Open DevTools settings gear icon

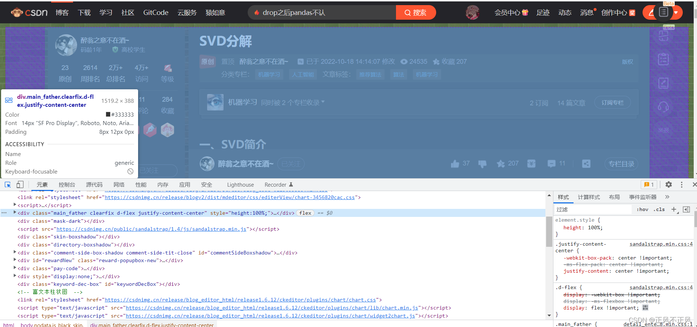[669, 184]
